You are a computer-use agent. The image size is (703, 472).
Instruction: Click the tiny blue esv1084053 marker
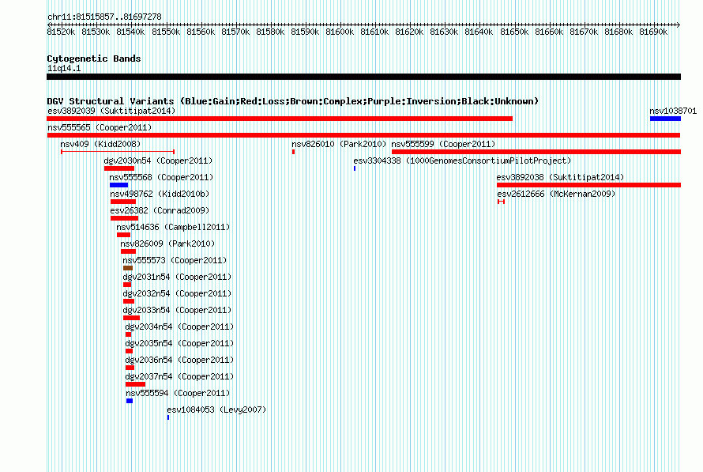[x=168, y=417]
